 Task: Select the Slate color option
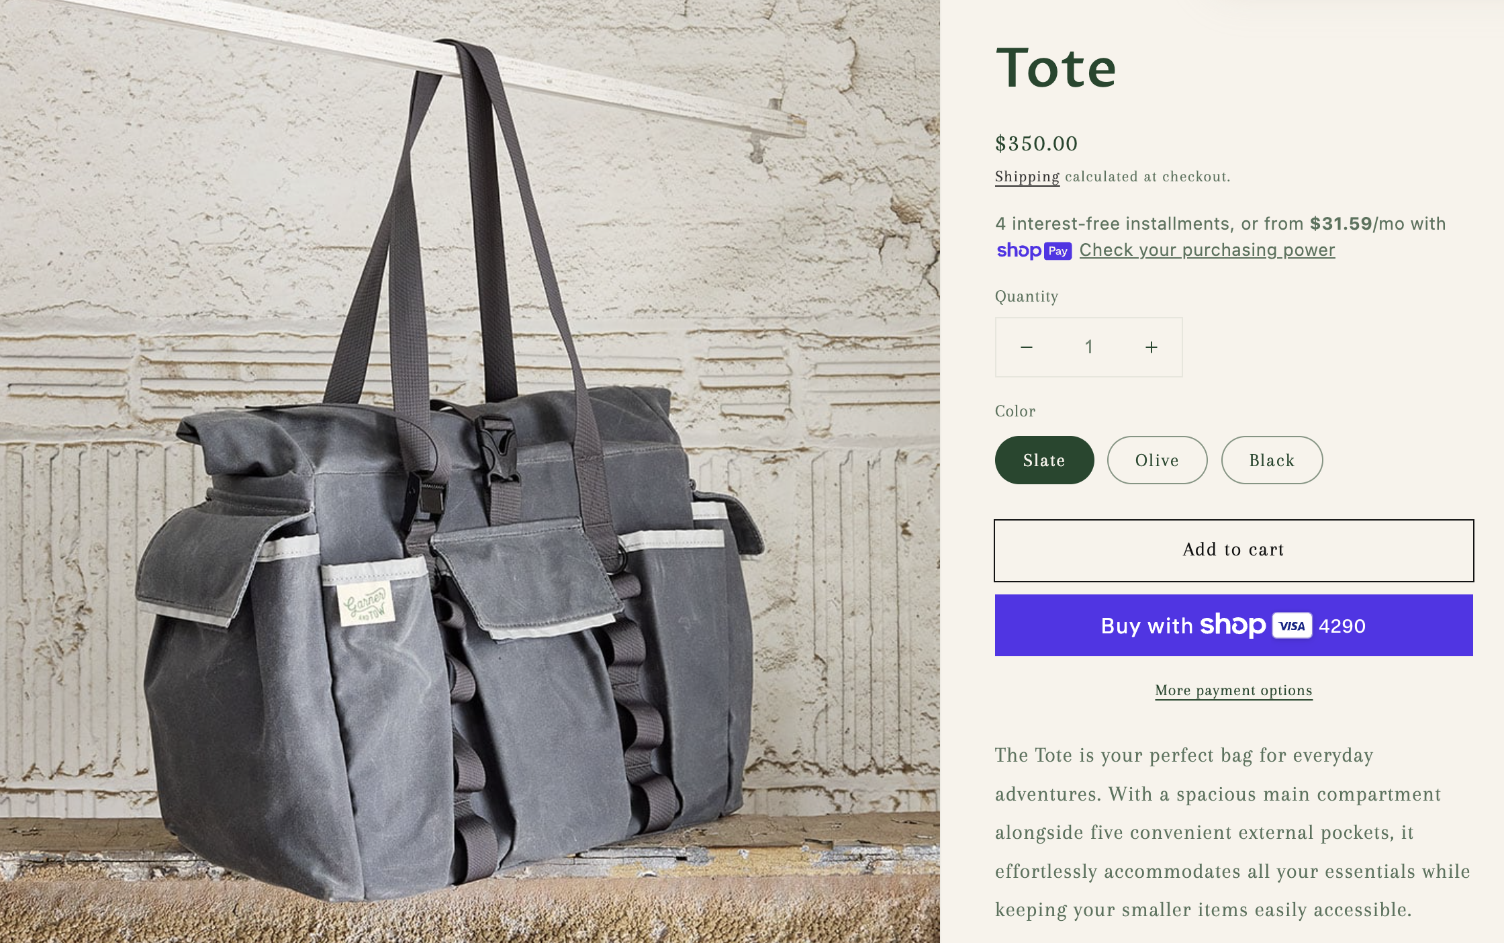pos(1044,460)
